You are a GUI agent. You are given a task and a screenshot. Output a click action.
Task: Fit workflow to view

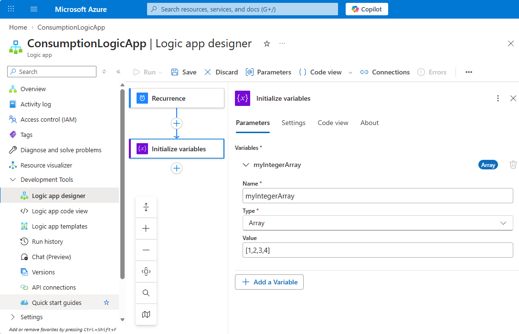(146, 271)
